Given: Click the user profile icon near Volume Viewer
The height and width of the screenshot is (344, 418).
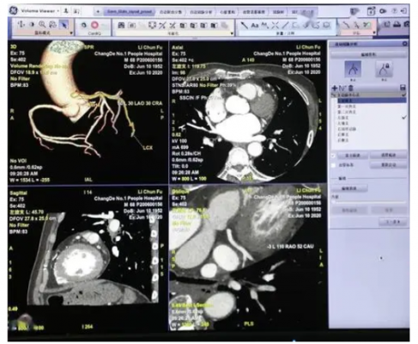Looking at the screenshot, I should [66, 11].
